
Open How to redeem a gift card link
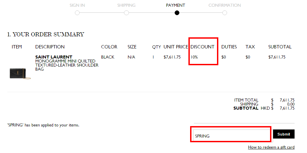[271, 147]
